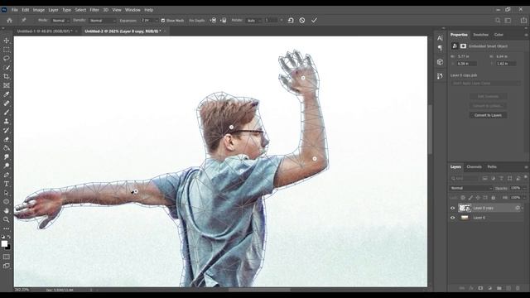Open the Opacity dropdown arrow
The width and height of the screenshot is (530, 298).
524,188
